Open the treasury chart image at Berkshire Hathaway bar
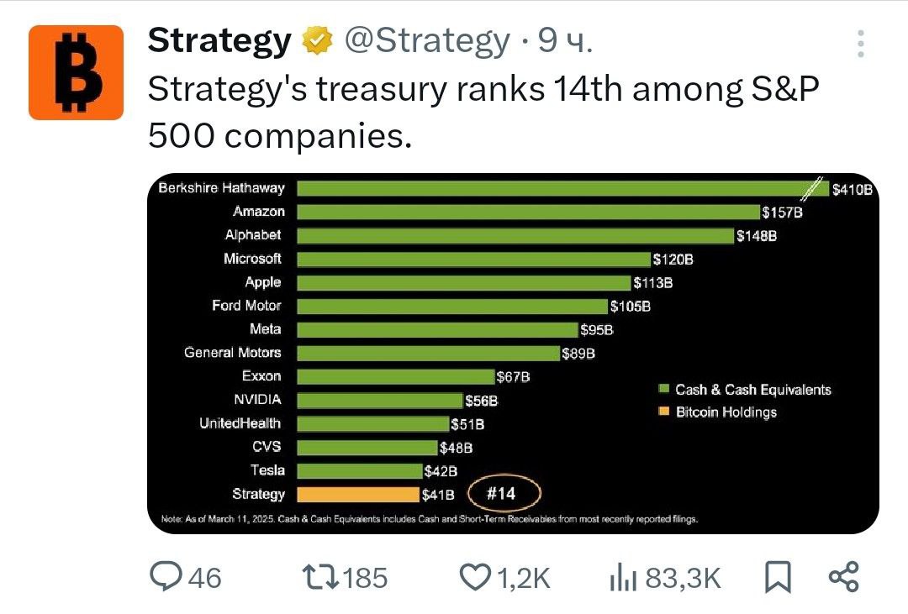 point(562,188)
